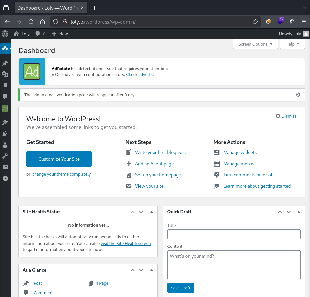Dismiss the admin email verification notice

pos(298,94)
